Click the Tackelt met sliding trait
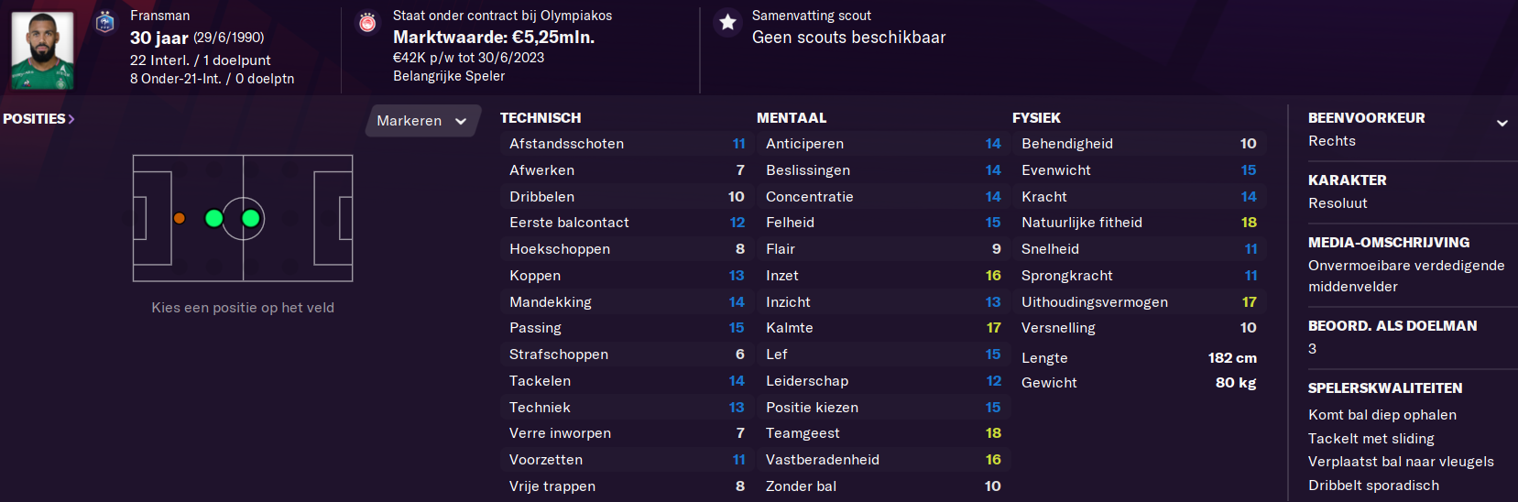The image size is (1518, 502). [x=1371, y=439]
